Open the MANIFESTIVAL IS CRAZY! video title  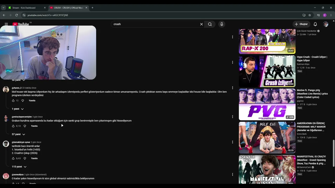pyautogui.click(x=311, y=160)
